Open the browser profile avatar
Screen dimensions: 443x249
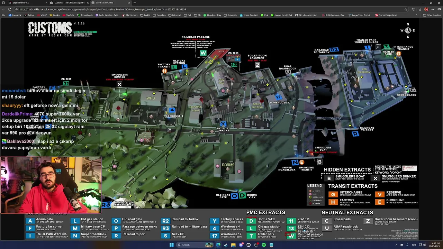pyautogui.click(x=426, y=9)
